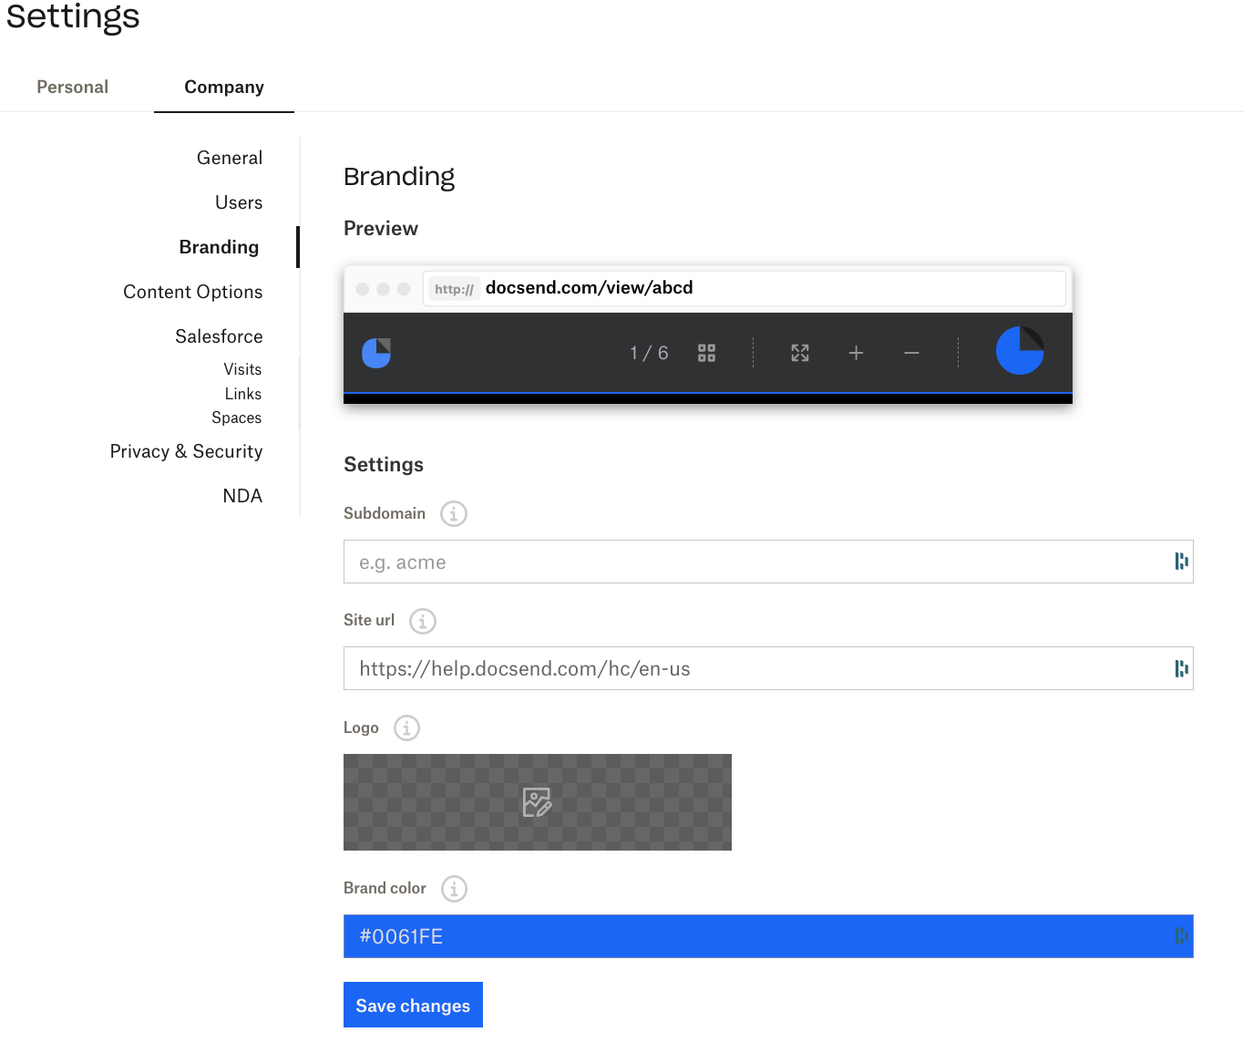Open the Subdomain info tooltip icon

[453, 513]
